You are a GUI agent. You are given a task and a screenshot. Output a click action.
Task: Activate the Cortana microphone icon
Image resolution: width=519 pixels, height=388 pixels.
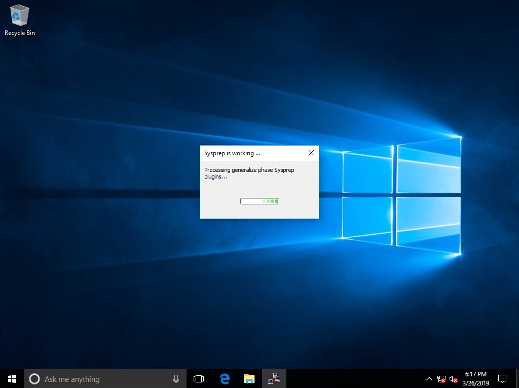[176, 379]
